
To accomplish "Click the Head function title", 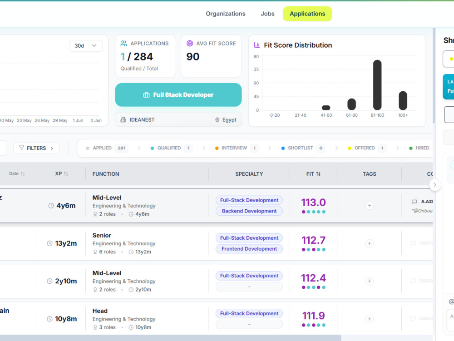I will click(x=100, y=311).
